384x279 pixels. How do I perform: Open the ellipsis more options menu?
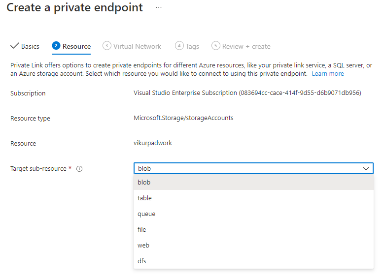158,8
